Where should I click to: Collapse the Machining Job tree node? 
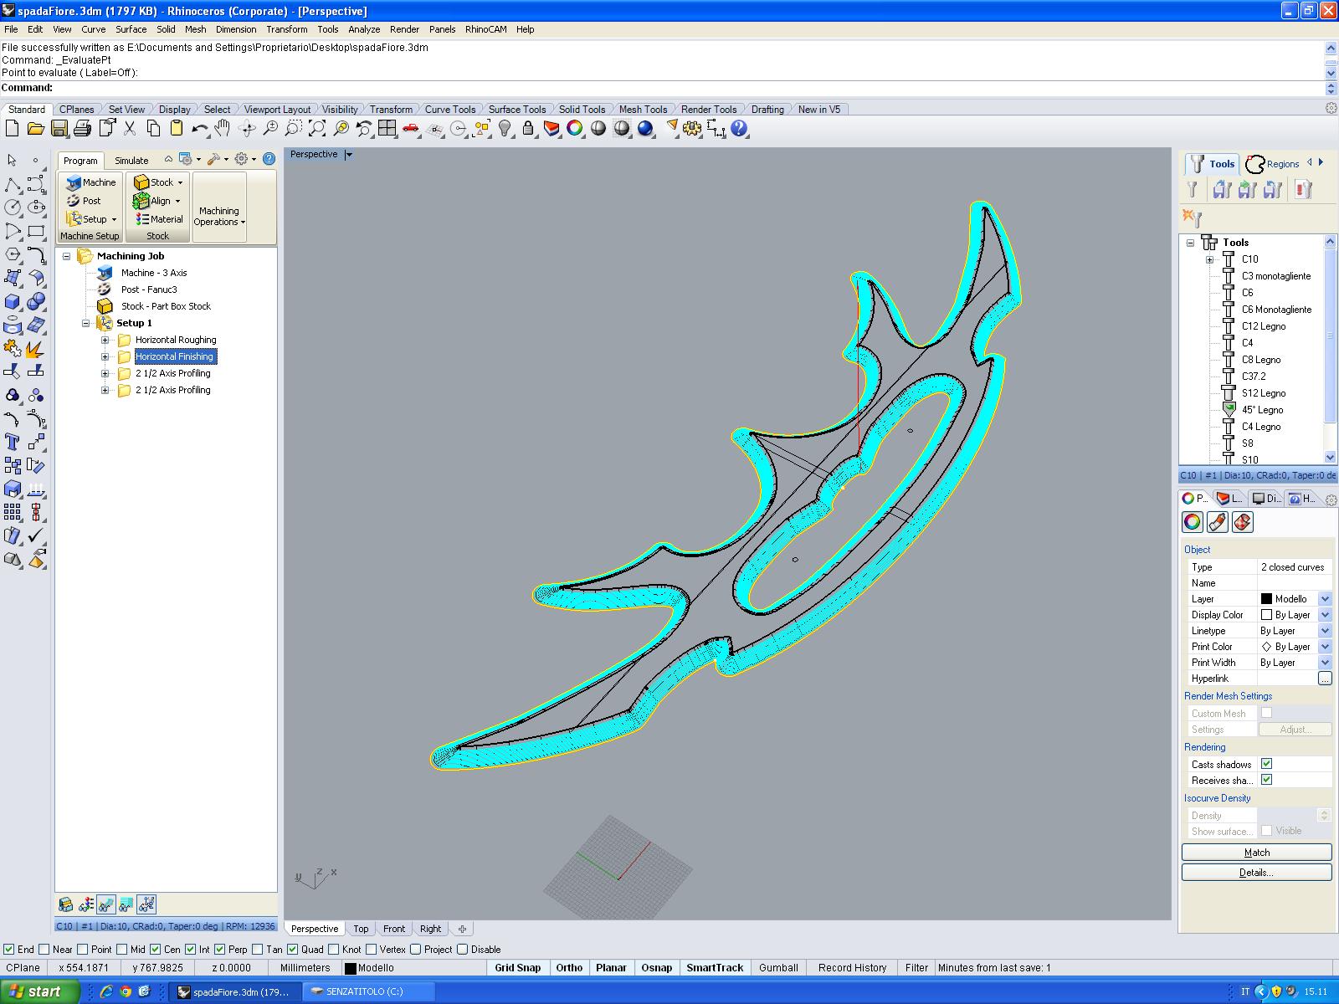pyautogui.click(x=66, y=256)
